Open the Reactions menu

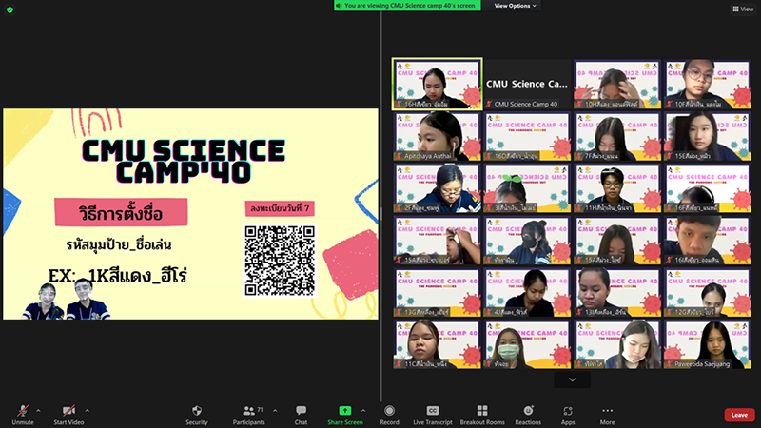[528, 411]
